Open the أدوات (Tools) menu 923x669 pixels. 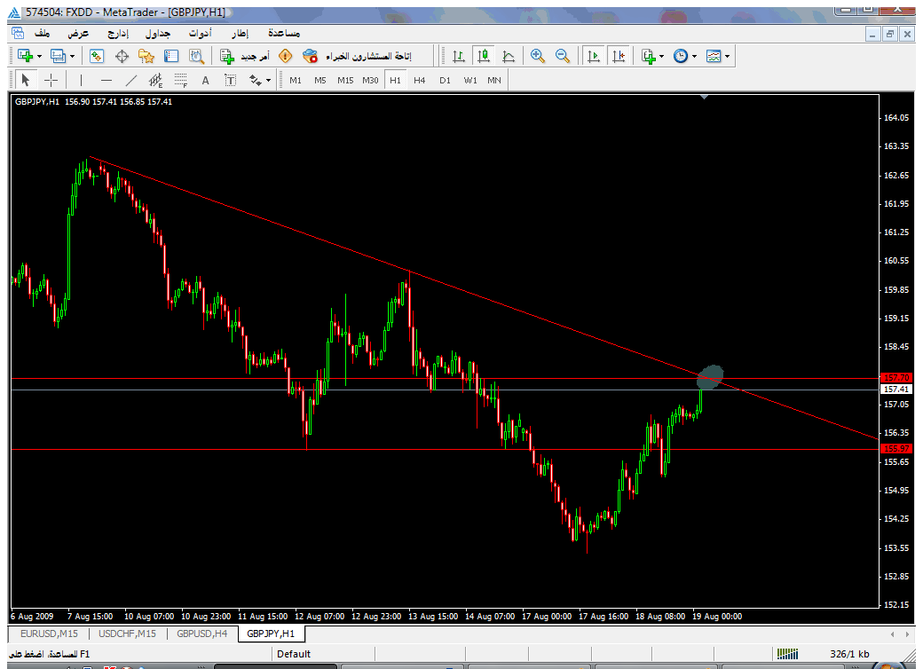click(198, 33)
